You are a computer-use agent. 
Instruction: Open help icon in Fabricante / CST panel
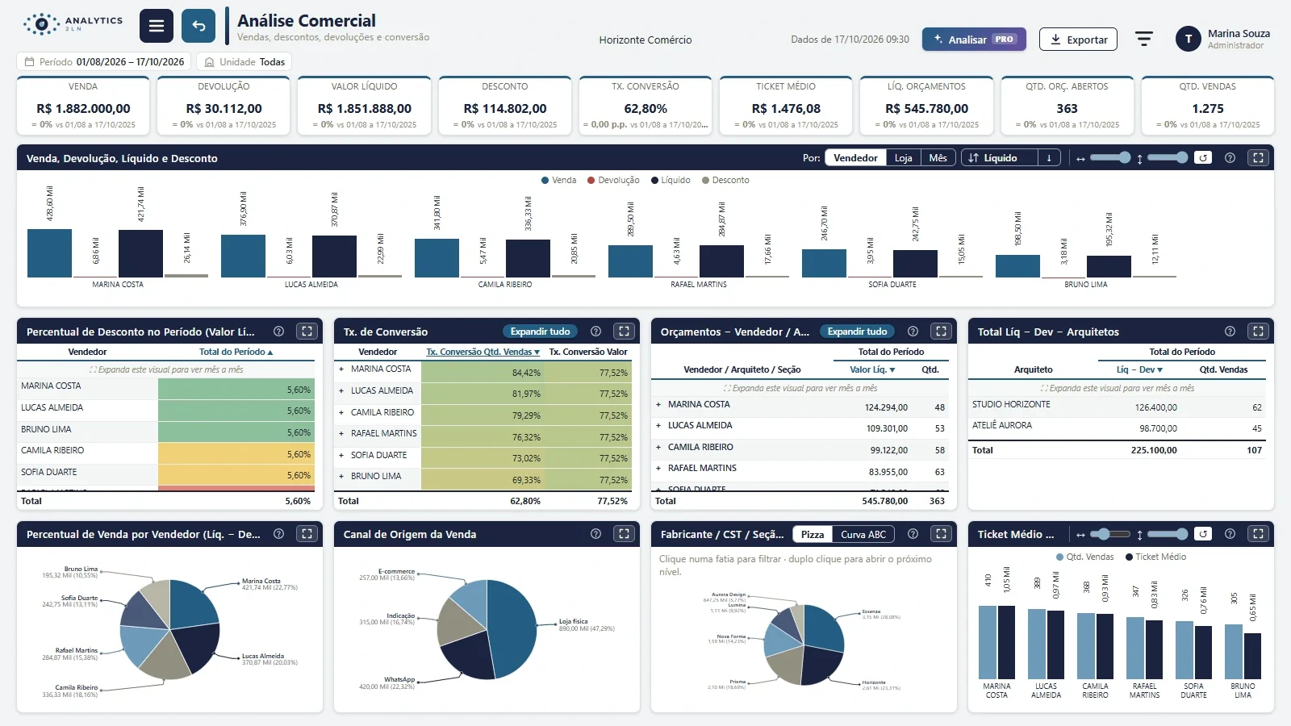pyautogui.click(x=913, y=534)
